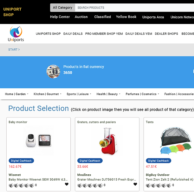
Task: Expand the Kitchen | Gourmet menu
Action: [x=47, y=94]
